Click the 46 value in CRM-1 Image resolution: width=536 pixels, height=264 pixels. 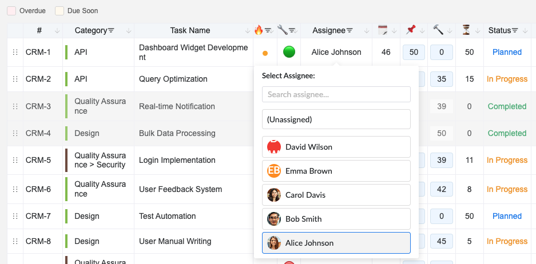click(386, 52)
